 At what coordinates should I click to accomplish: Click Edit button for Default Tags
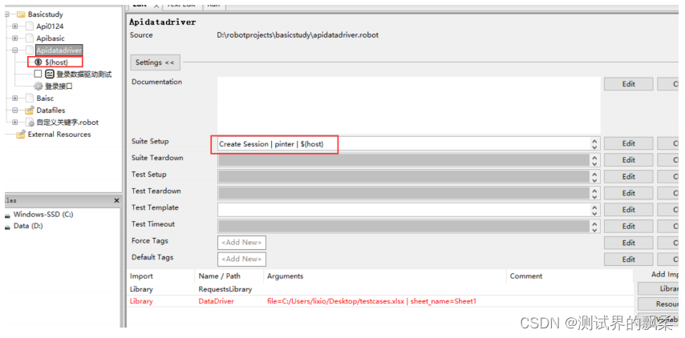coord(629,260)
